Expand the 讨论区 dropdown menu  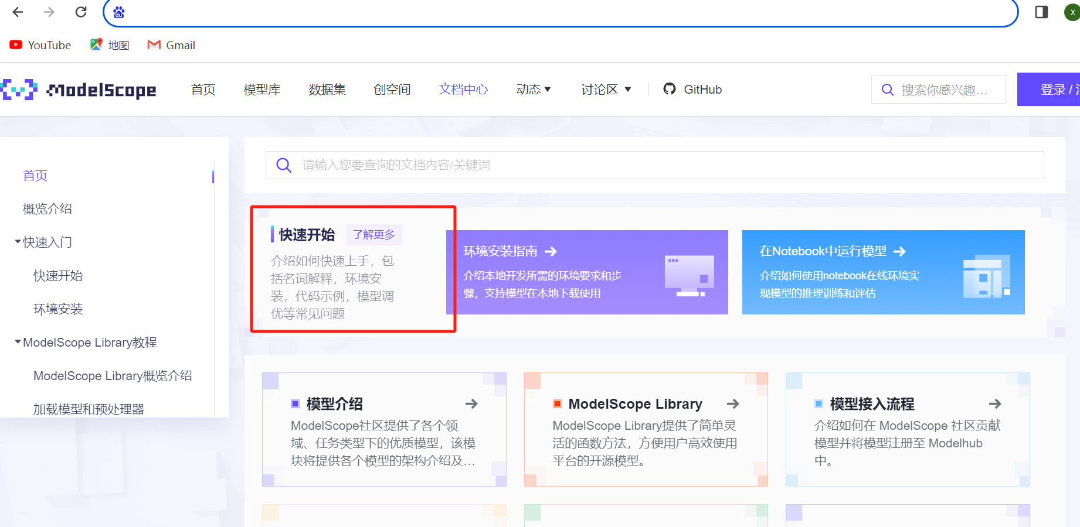606,90
